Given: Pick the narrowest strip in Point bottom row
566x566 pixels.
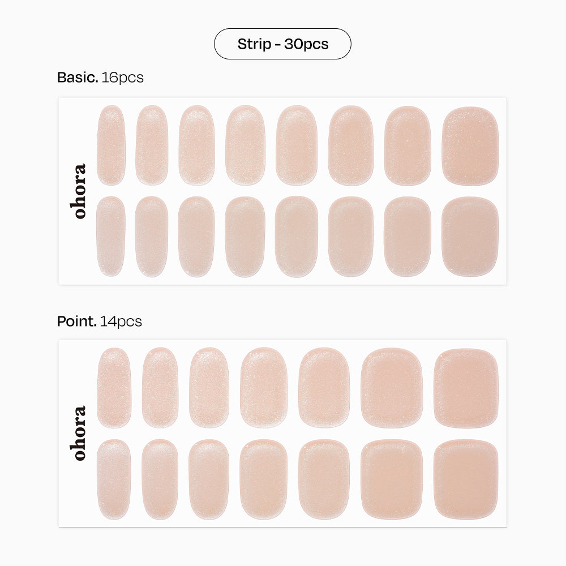Looking at the screenshot, I should pyautogui.click(x=114, y=479).
